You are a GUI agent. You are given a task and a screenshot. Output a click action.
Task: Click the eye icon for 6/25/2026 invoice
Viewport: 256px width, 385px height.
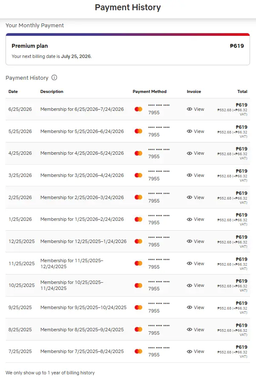(189, 109)
